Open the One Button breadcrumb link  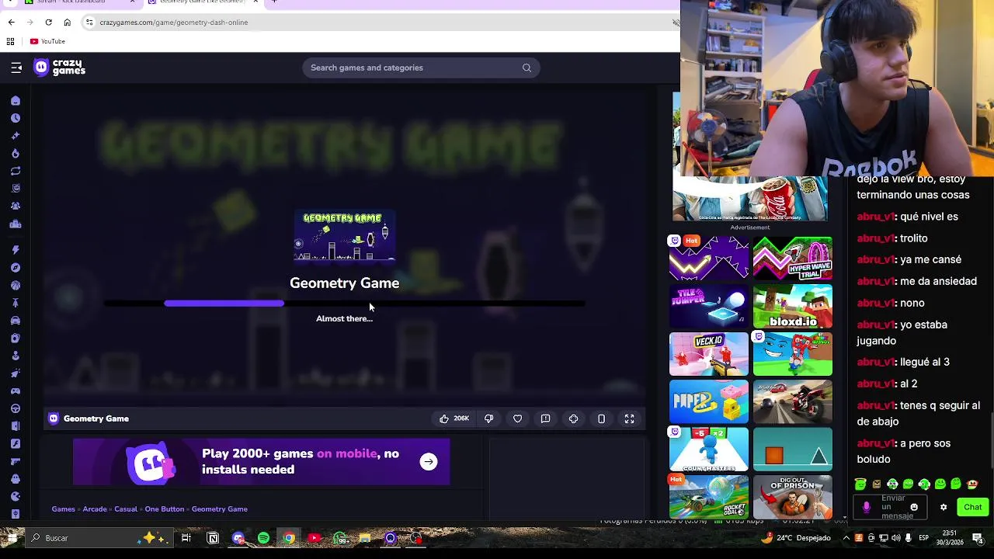165,509
